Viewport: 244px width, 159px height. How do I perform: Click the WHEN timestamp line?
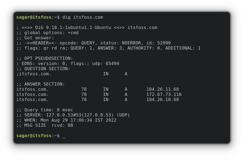pos(66,120)
